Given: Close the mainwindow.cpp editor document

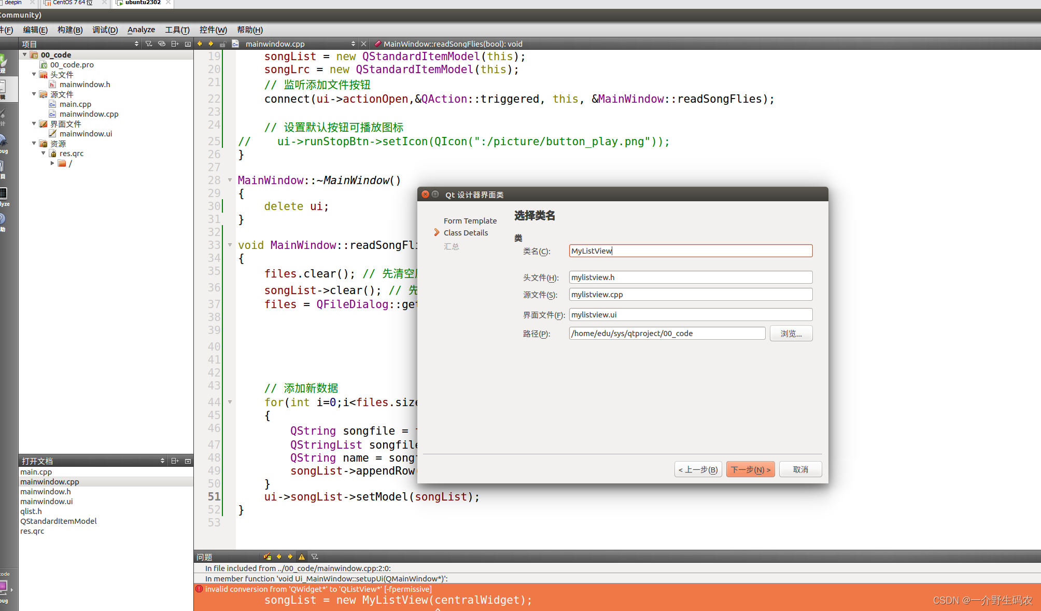Looking at the screenshot, I should [363, 44].
